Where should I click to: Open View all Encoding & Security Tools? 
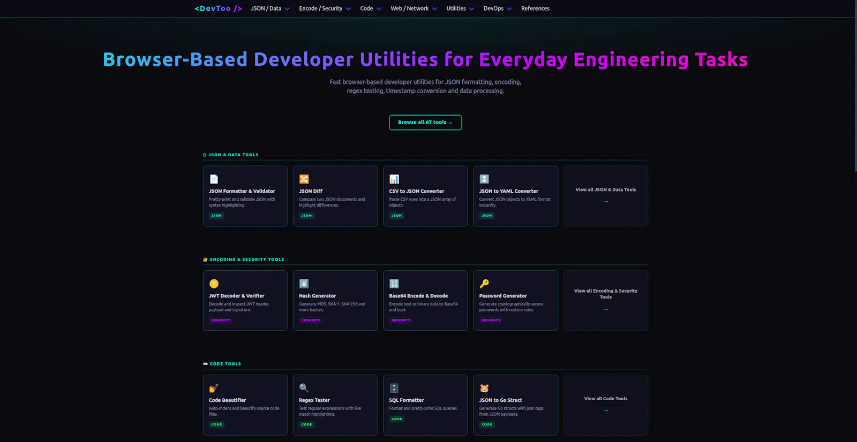(x=606, y=301)
